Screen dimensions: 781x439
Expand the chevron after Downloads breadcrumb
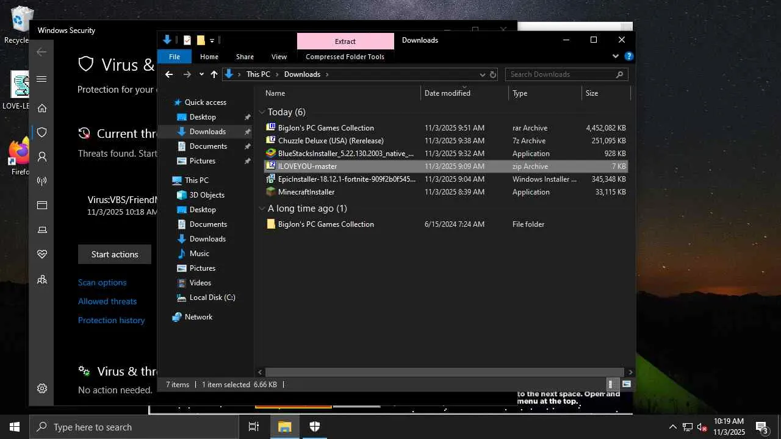pos(327,74)
